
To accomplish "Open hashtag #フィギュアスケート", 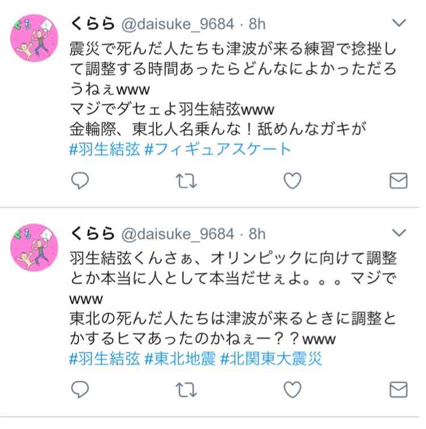I will click(x=218, y=149).
